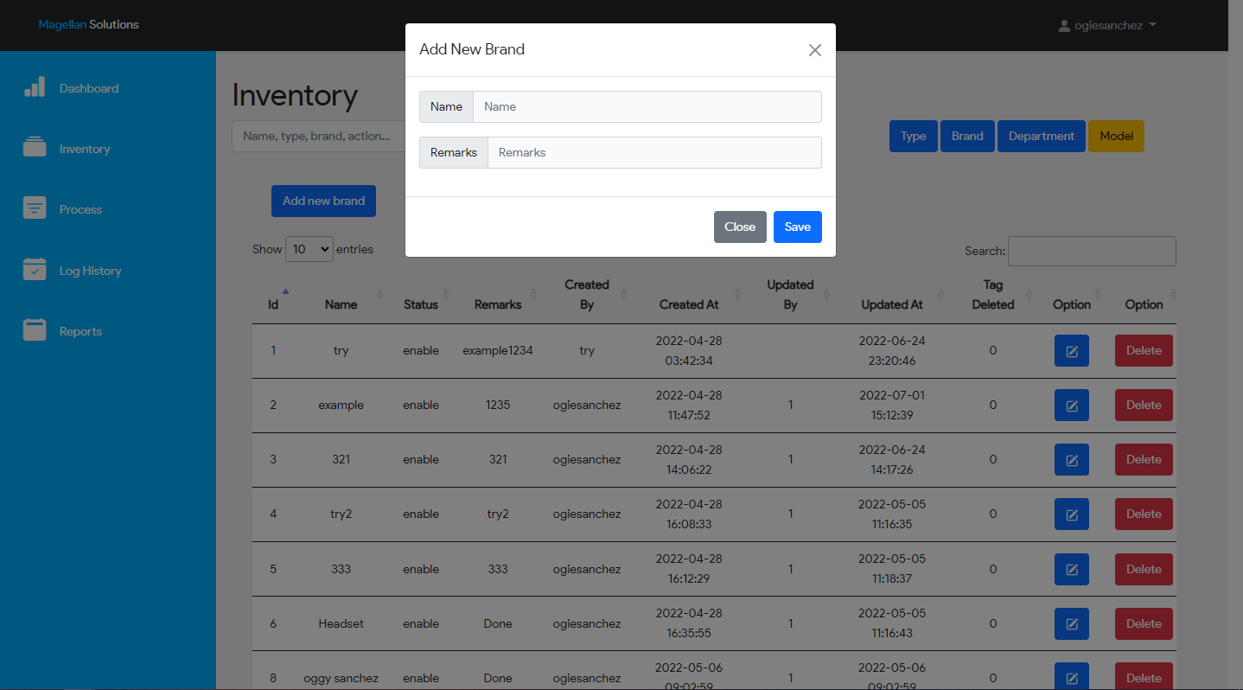Open Reports using the sidebar icon
This screenshot has height=690, width=1243.
point(35,330)
